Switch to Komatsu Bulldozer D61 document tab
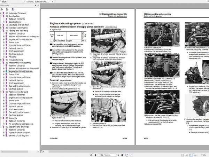The width and height of the screenshot is (209, 157). (38, 2)
